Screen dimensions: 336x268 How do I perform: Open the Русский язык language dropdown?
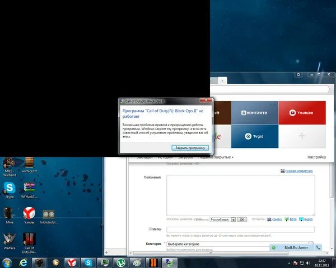[x=223, y=219]
